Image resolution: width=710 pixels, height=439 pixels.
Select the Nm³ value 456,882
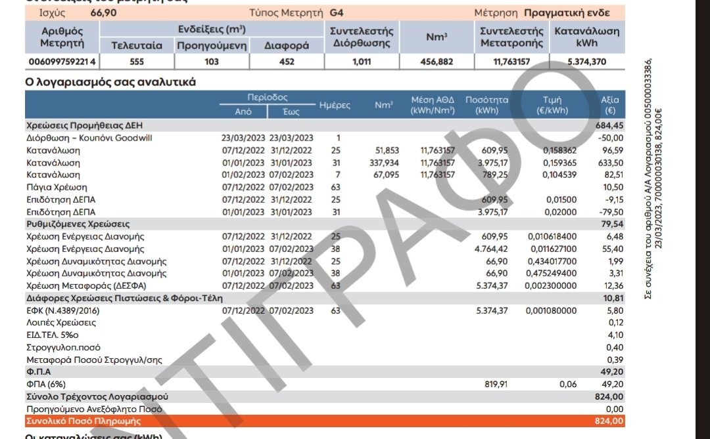437,62
